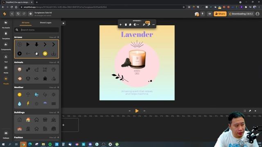262x147 pixels.
Task: Click the lightning bolt quick action
Action: 203,14
